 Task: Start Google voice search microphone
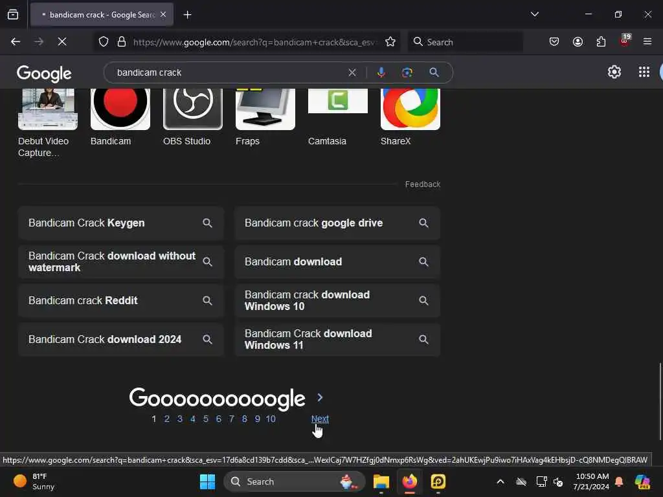point(381,72)
